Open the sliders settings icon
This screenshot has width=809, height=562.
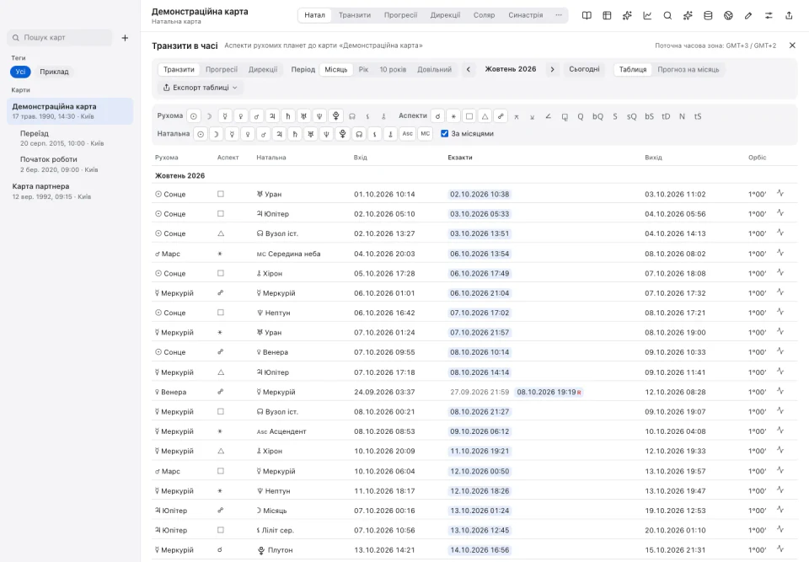(x=769, y=15)
